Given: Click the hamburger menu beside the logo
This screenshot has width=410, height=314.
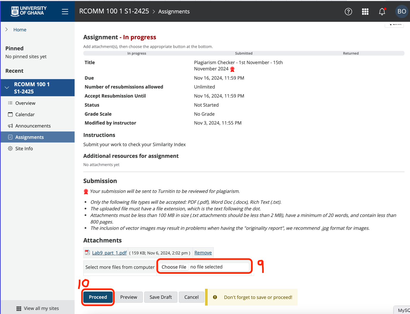Looking at the screenshot, I should 65,11.
